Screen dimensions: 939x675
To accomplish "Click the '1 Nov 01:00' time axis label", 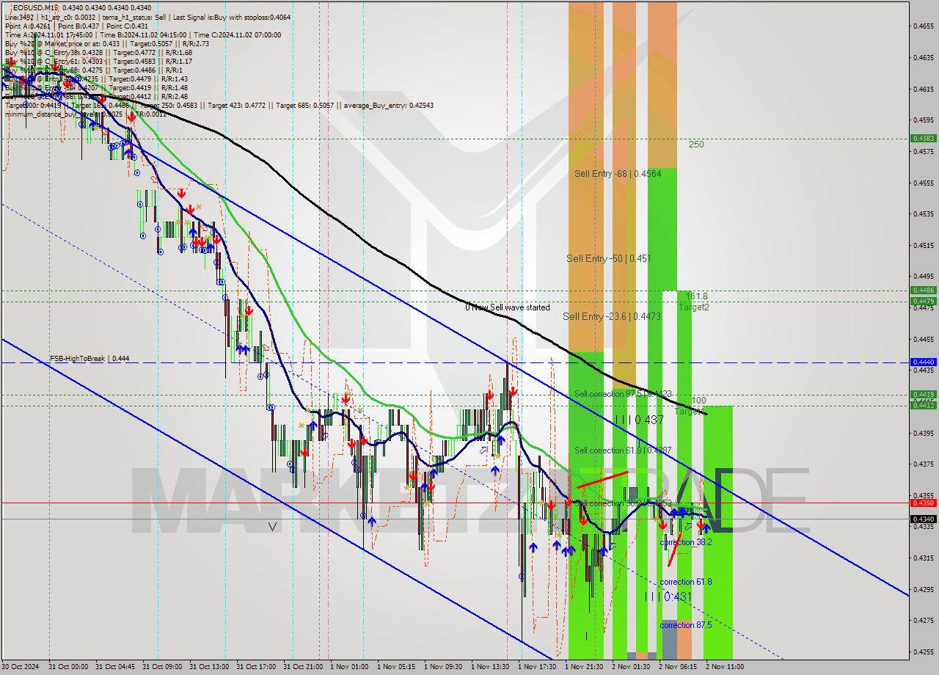I will pos(348,667).
